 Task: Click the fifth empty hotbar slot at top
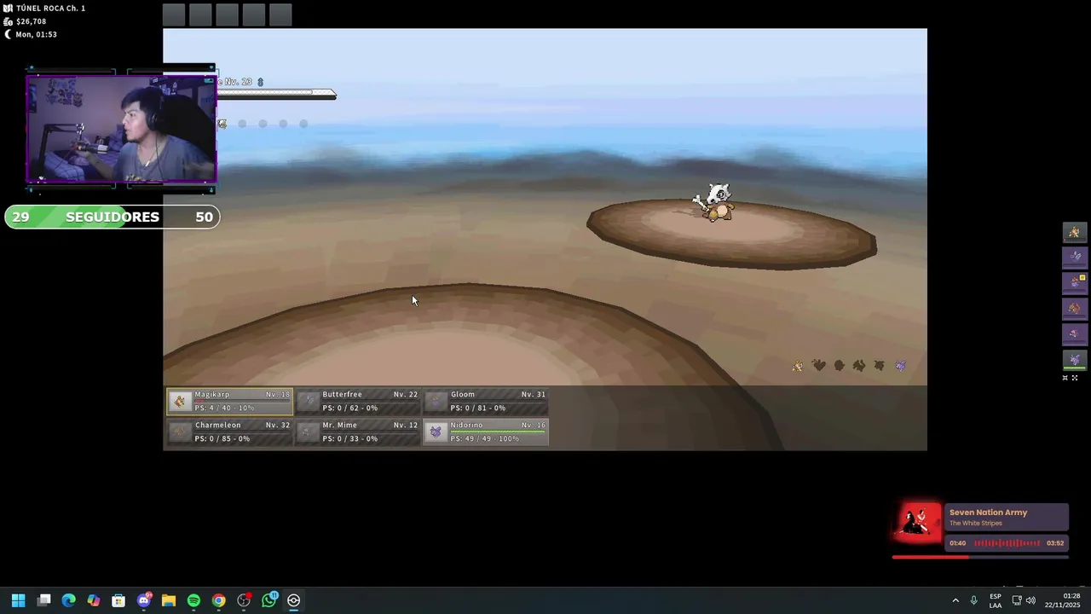pos(280,14)
